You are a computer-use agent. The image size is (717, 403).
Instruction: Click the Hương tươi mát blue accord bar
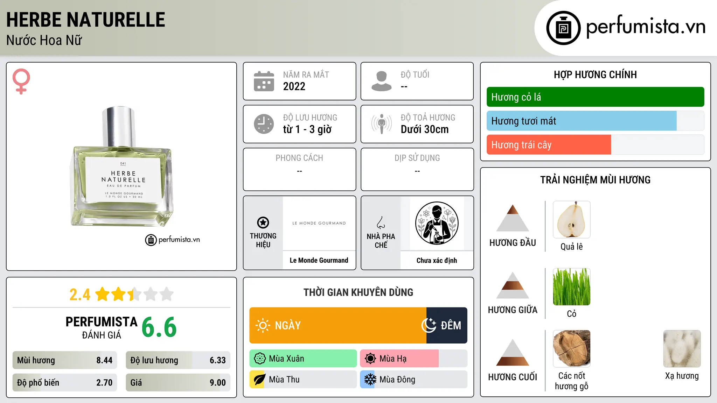595,121
